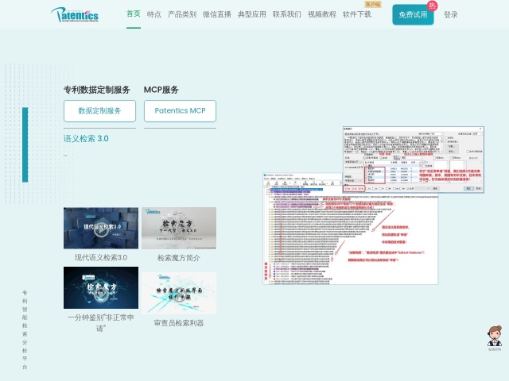The image size is (509, 381).
Task: Open 视频教程 navigation item
Action: (322, 14)
